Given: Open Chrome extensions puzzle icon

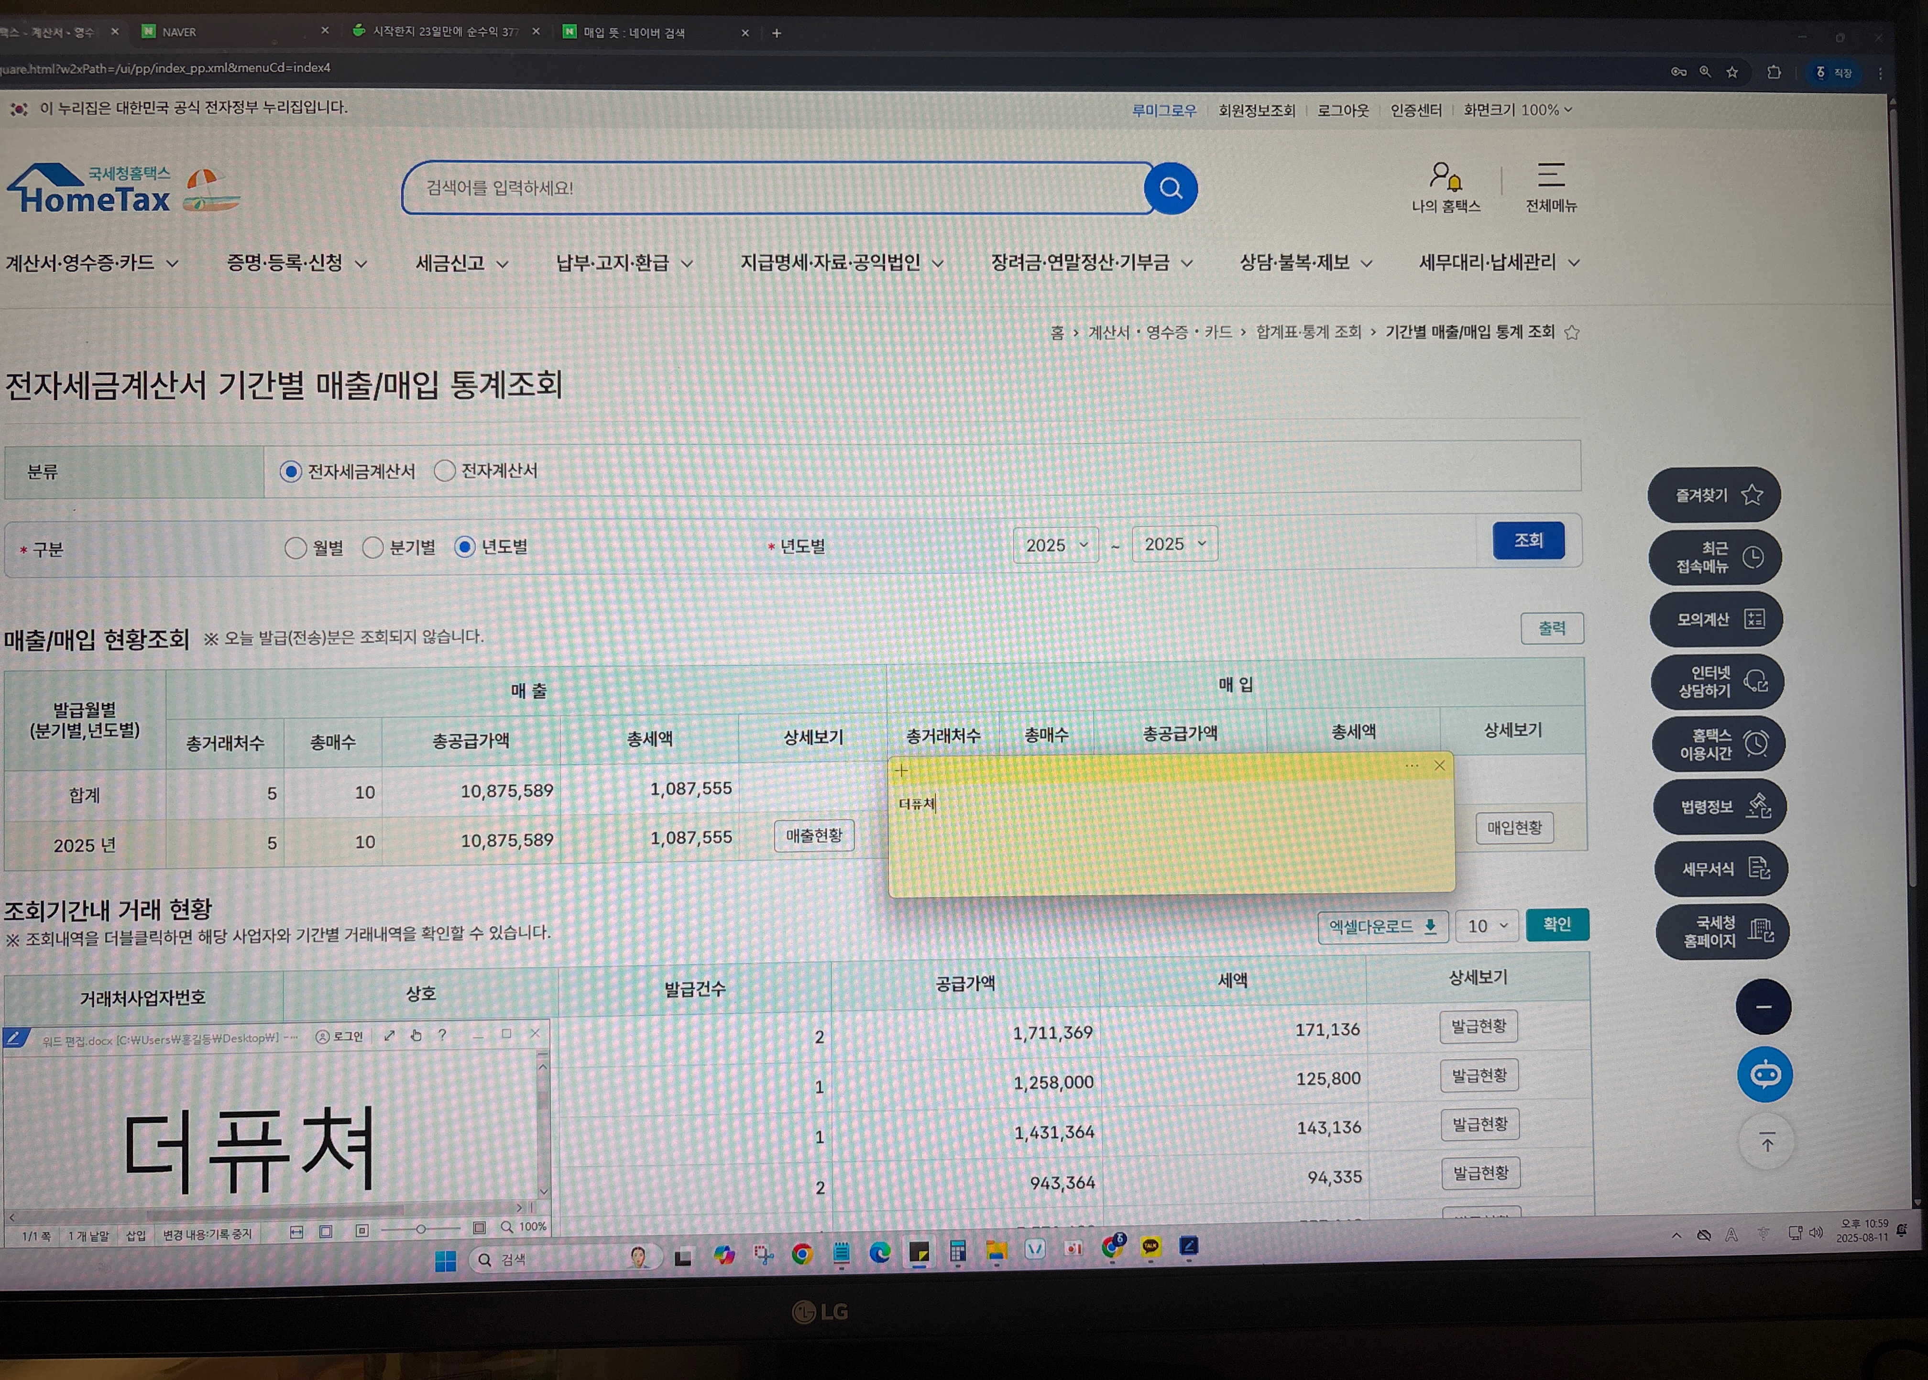Looking at the screenshot, I should point(1774,72).
